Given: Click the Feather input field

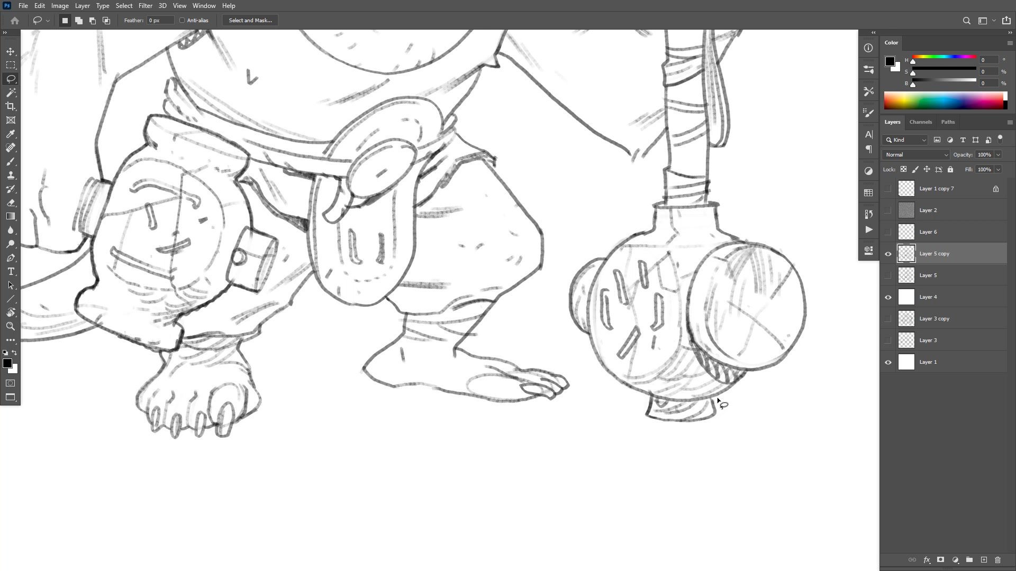Looking at the screenshot, I should [x=160, y=20].
